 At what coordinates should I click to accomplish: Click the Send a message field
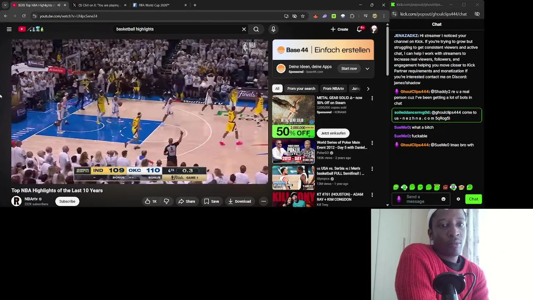click(421, 199)
